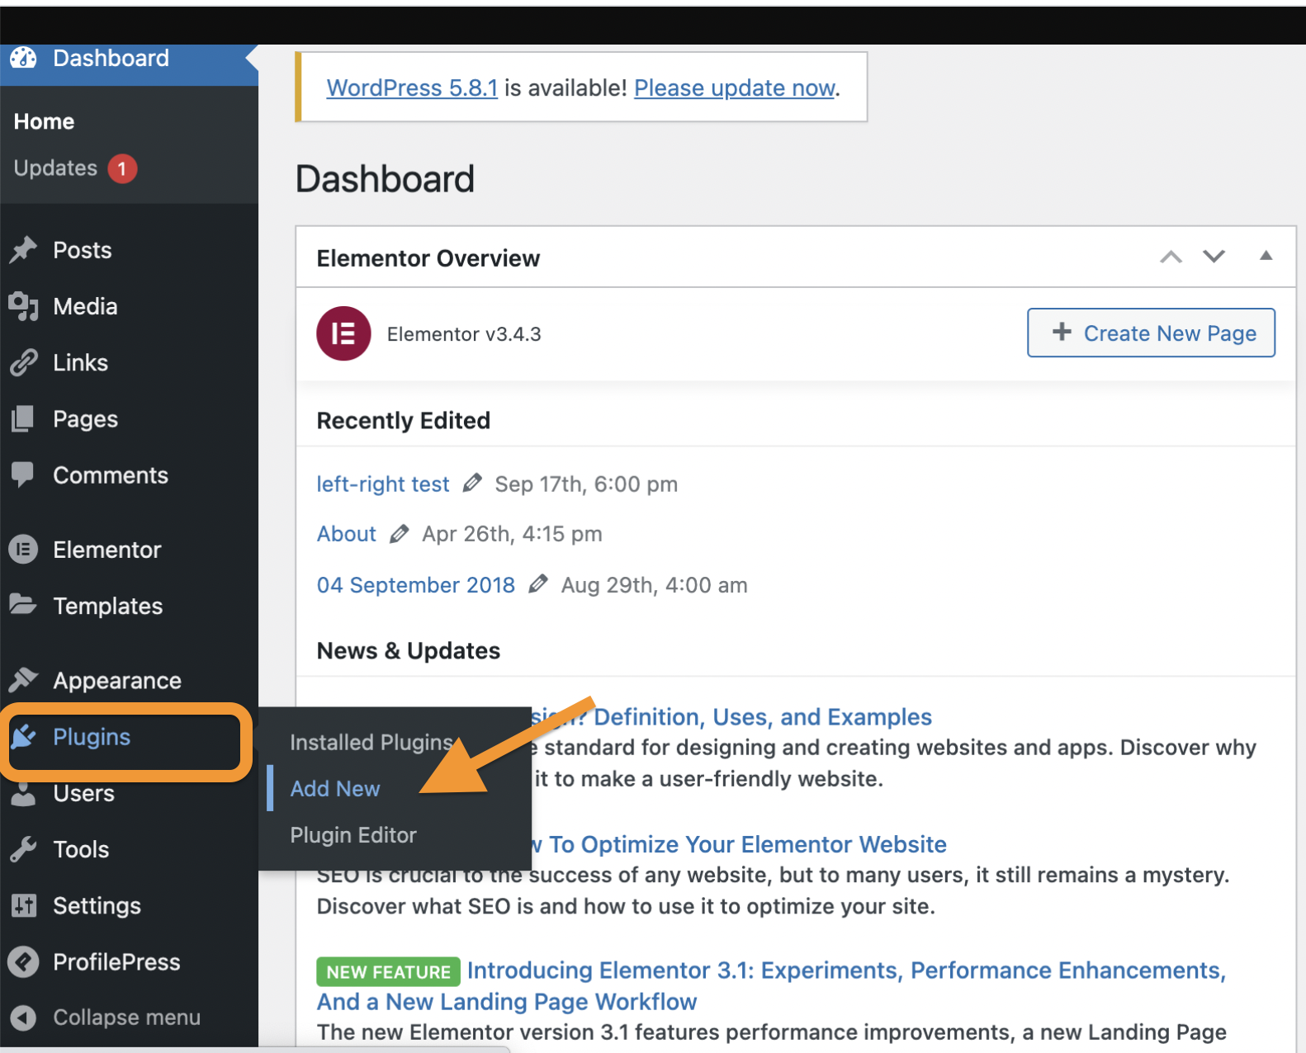Viewport: 1306px width, 1053px height.
Task: Go to Home submenu
Action: click(x=45, y=121)
